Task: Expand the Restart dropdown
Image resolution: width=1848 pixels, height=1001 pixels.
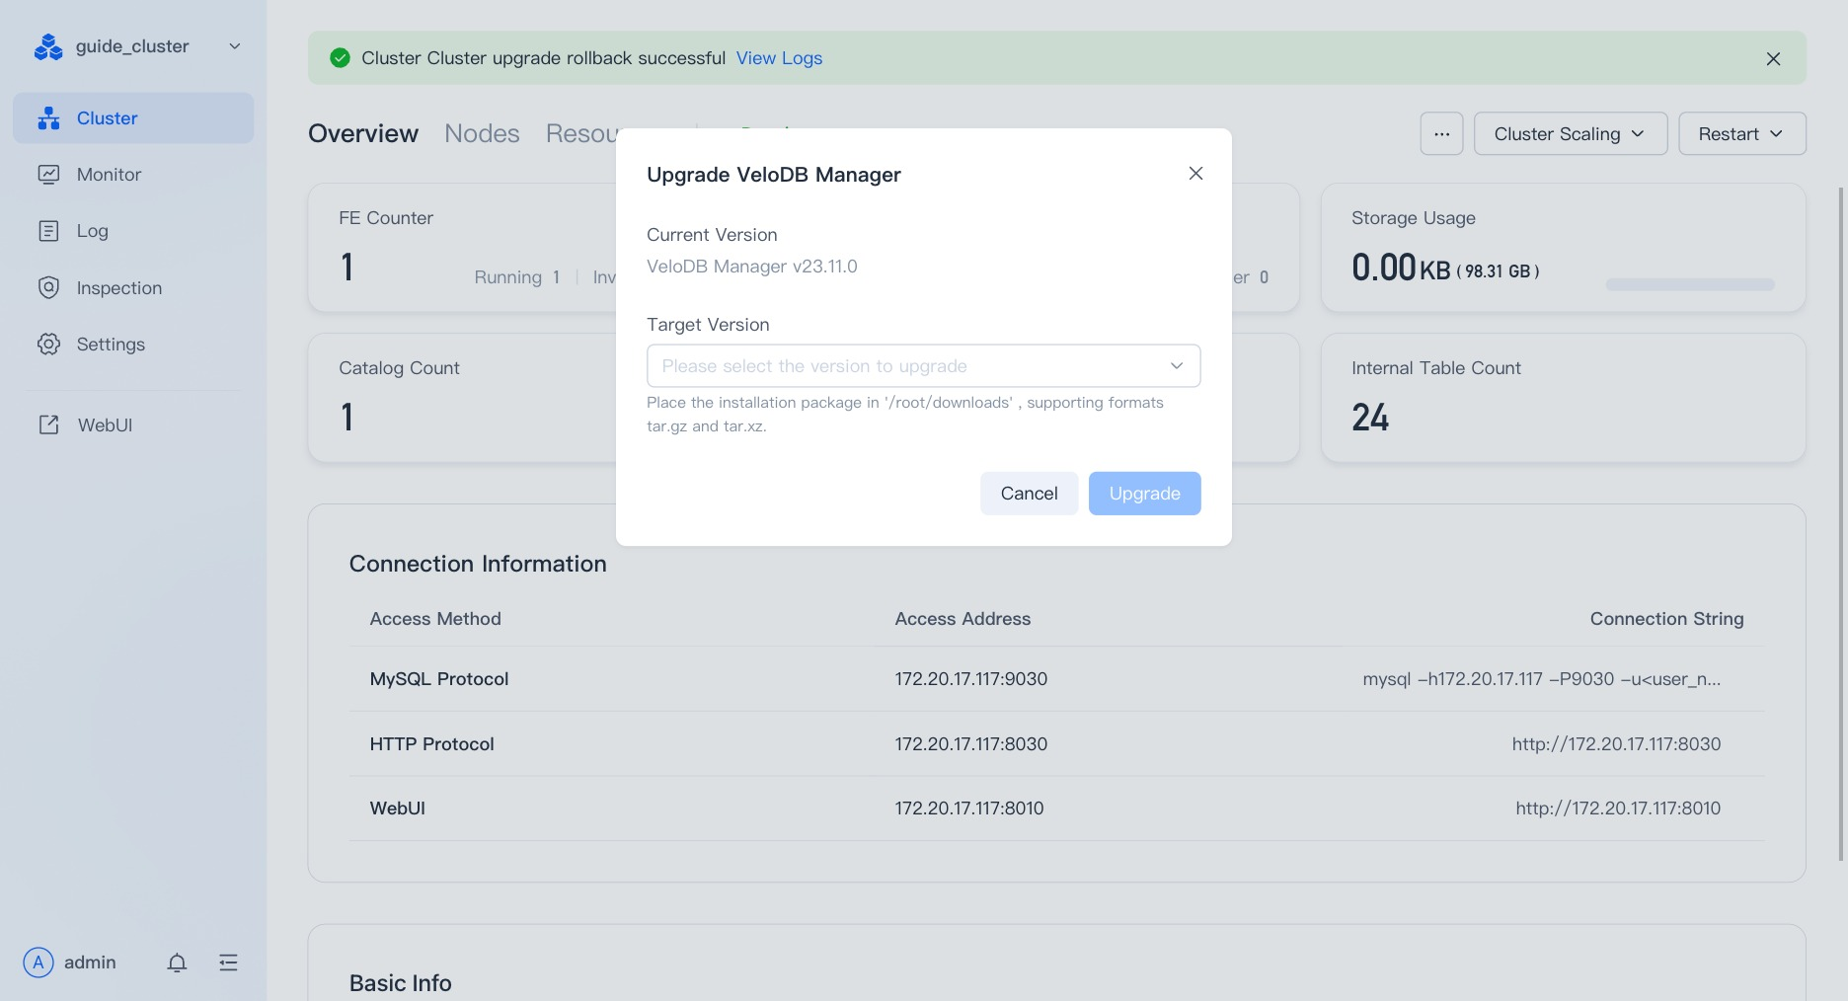Action: (x=1741, y=133)
